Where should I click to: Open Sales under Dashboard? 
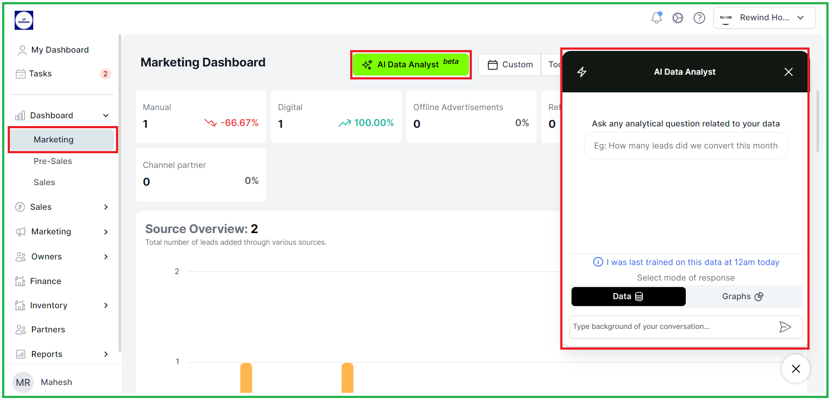44,183
